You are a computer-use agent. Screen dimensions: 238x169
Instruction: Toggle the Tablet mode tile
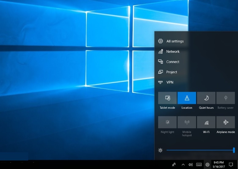pyautogui.click(x=167, y=98)
